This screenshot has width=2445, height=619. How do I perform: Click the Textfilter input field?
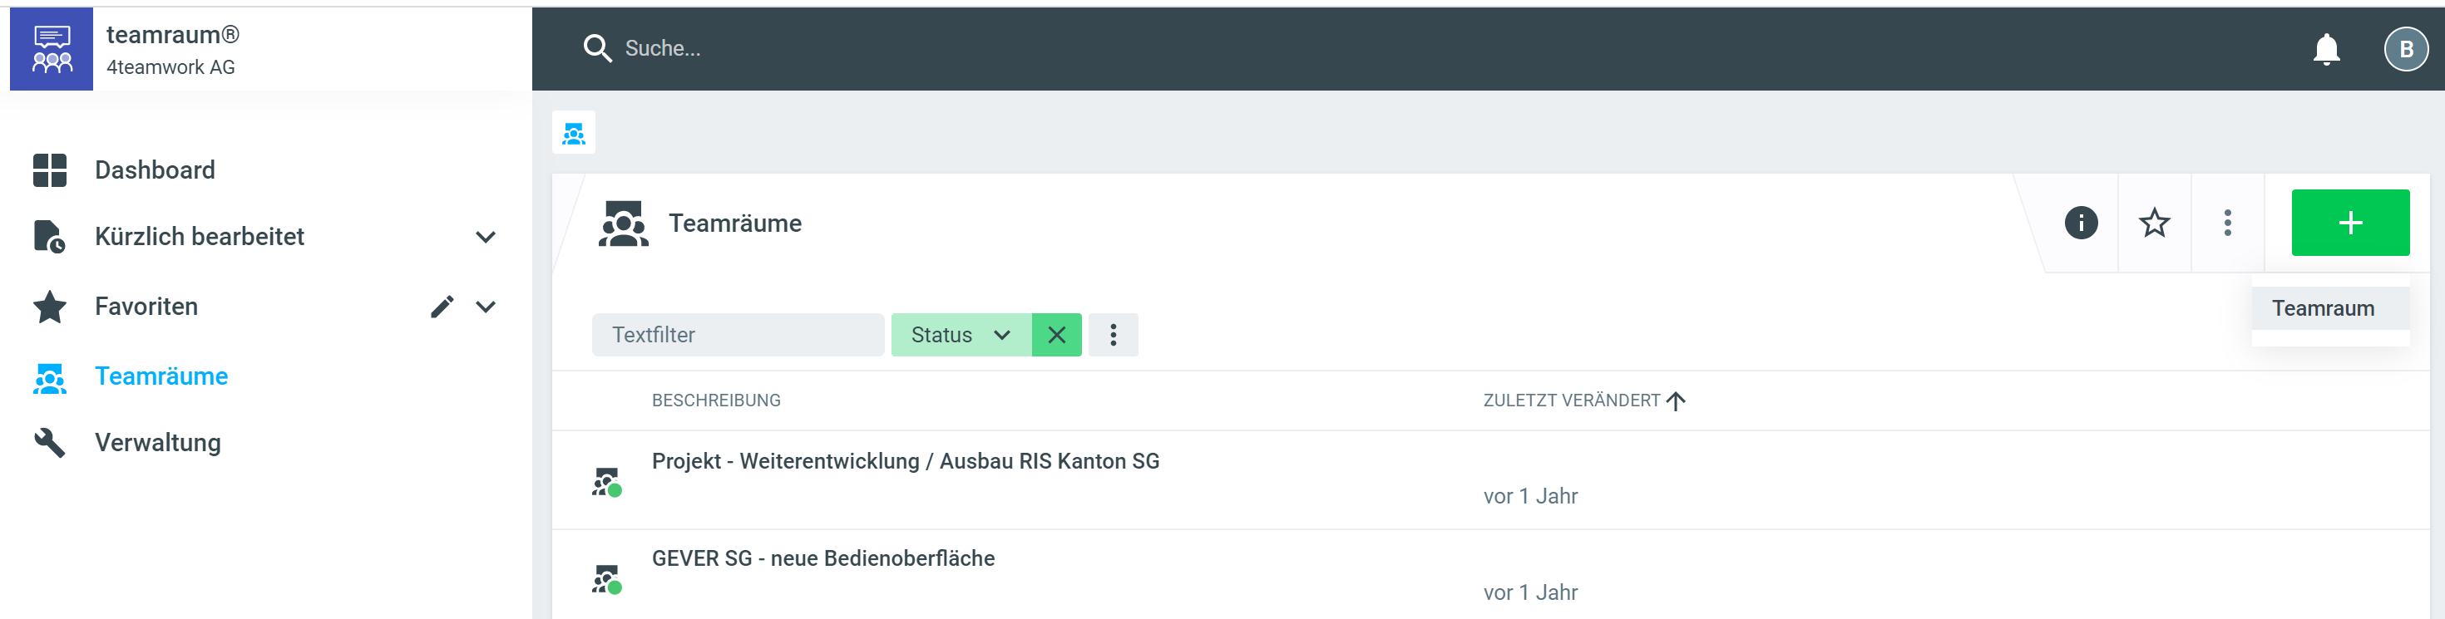coord(738,335)
